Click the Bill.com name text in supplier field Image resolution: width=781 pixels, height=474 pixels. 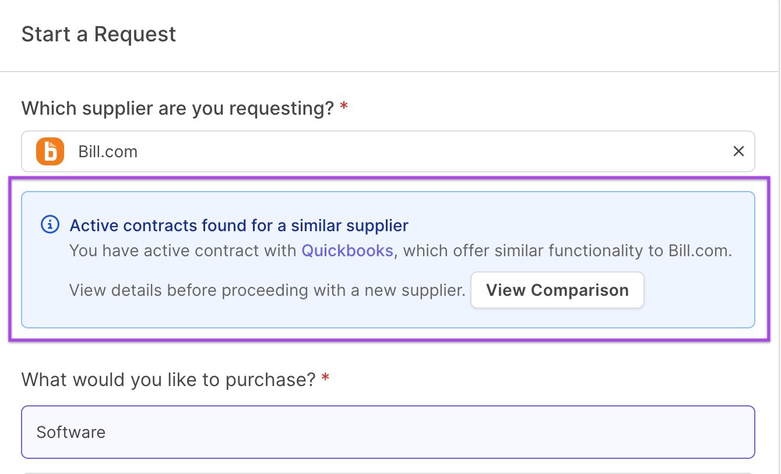[x=108, y=152]
